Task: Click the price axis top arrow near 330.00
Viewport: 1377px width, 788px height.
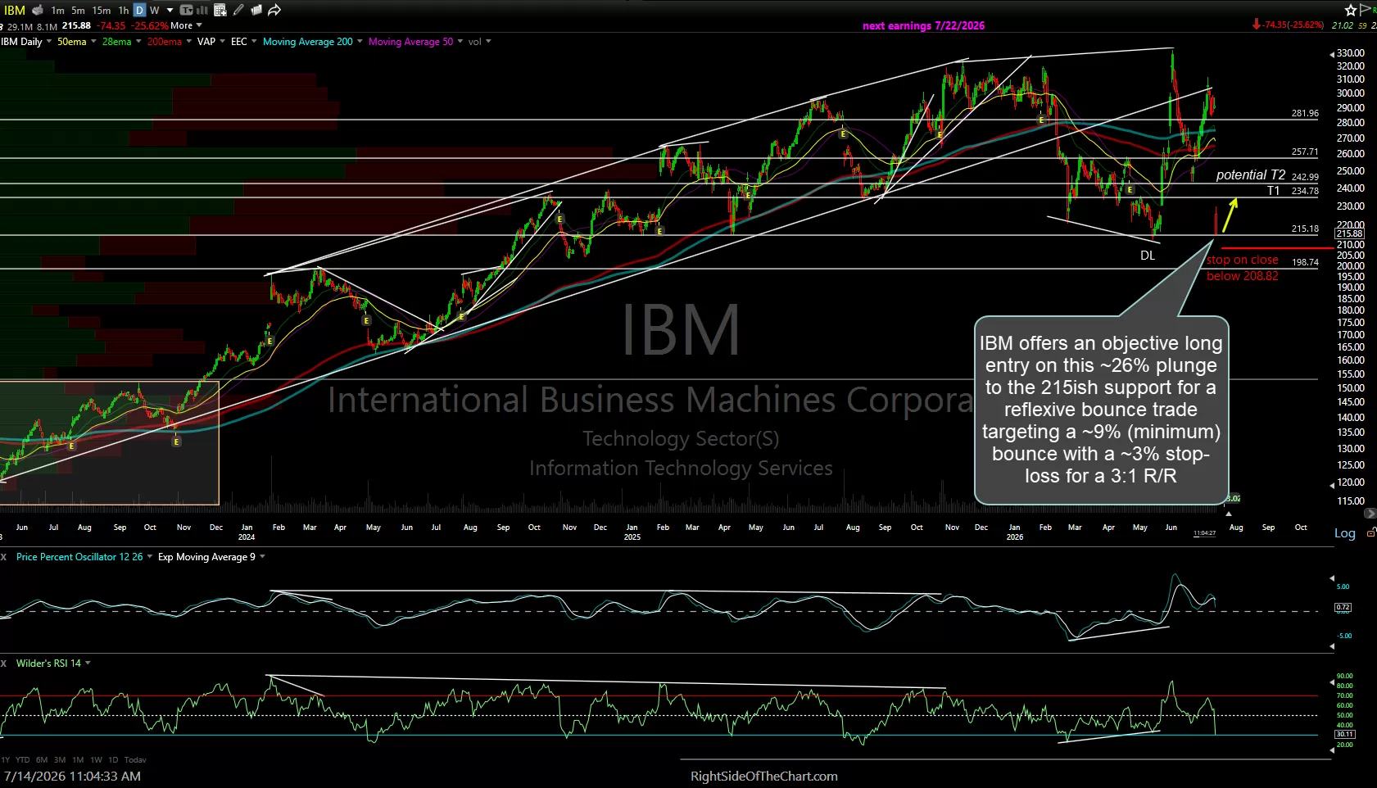Action: (x=1331, y=54)
